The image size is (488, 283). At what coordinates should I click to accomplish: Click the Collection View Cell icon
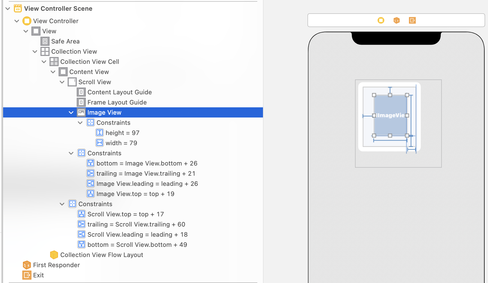(54, 62)
